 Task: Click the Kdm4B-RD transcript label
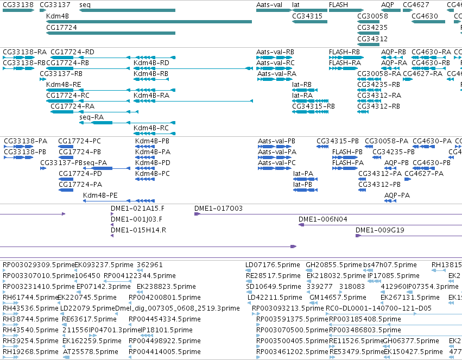pos(151,63)
